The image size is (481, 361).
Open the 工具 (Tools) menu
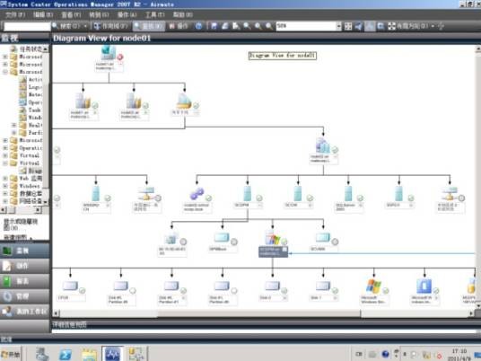point(155,14)
